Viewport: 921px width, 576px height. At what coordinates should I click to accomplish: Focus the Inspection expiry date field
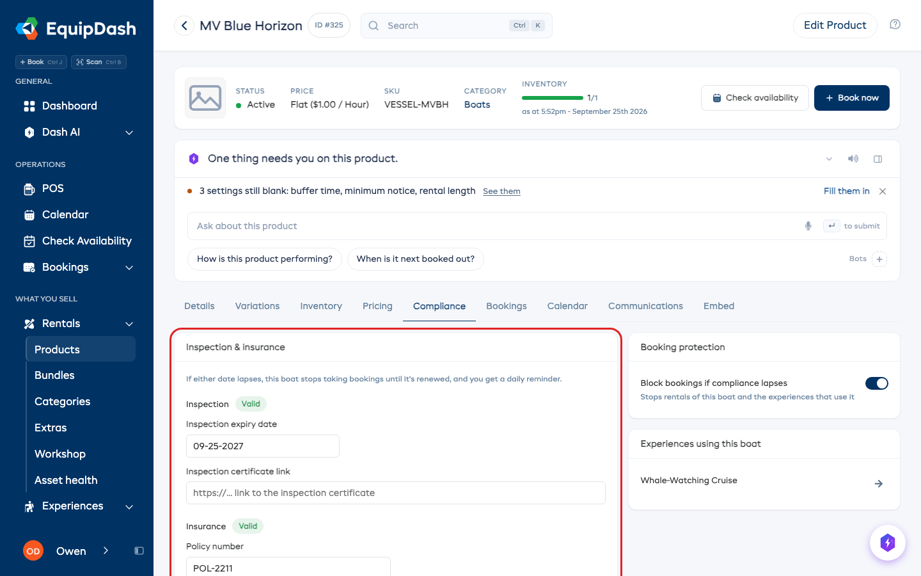coord(263,446)
